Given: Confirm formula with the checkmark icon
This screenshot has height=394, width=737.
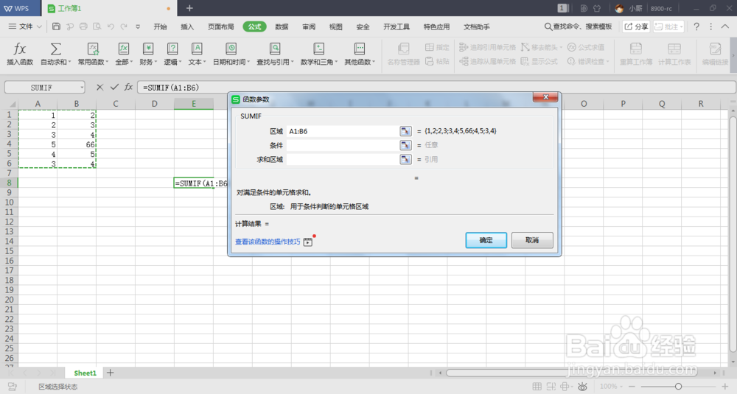Looking at the screenshot, I should (x=114, y=87).
